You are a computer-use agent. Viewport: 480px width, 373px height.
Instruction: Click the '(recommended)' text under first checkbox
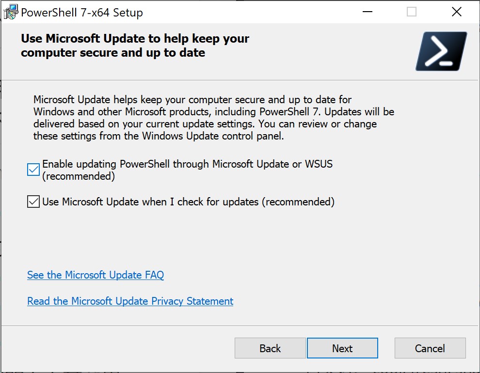(79, 176)
